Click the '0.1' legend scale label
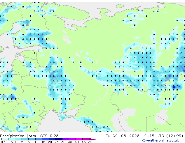Image resolution: width=185 pixels, height=143 pixels. point(3,142)
